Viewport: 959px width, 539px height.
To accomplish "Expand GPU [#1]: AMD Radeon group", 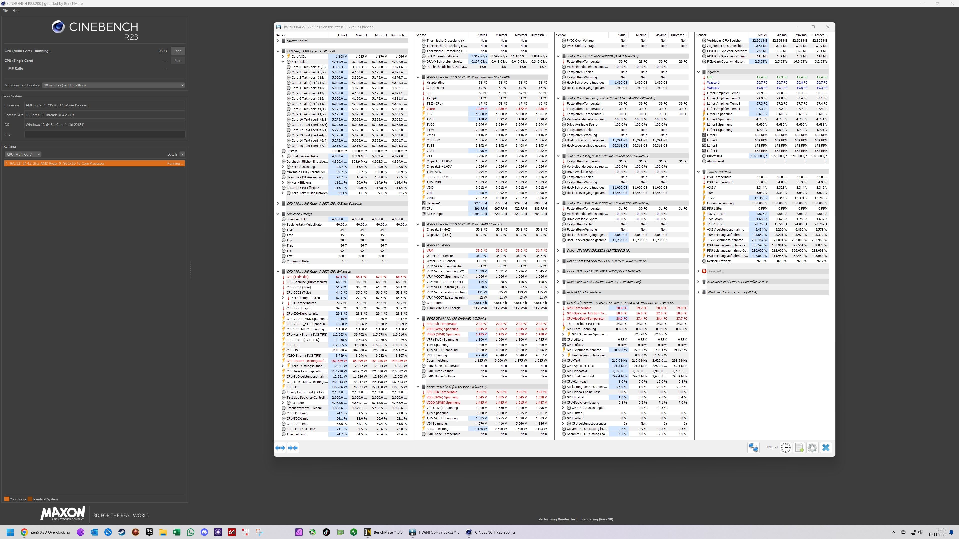I will coord(558,292).
